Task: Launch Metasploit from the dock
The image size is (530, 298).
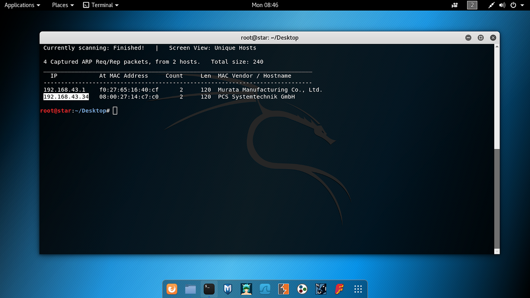Action: pos(228,289)
